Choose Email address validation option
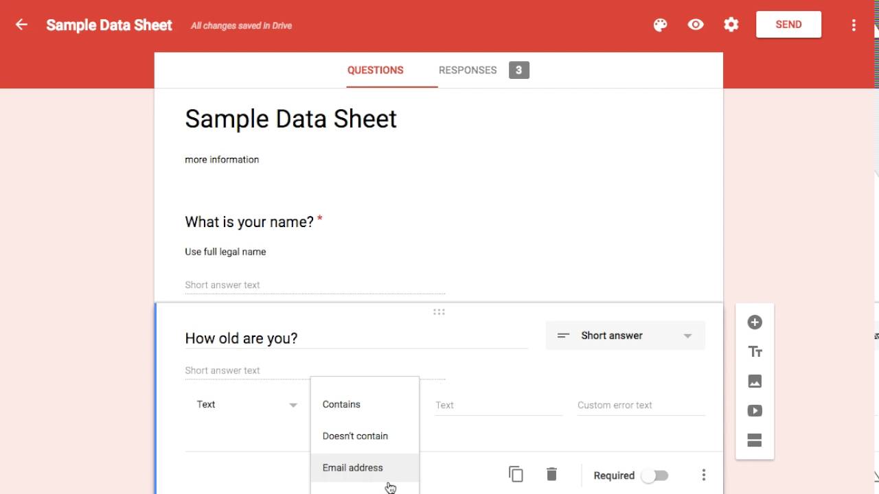The width and height of the screenshot is (879, 494). pyautogui.click(x=365, y=467)
